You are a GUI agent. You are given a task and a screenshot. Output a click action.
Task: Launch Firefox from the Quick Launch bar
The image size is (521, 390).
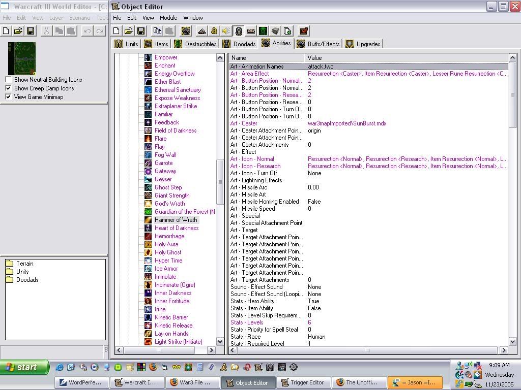pos(153,367)
